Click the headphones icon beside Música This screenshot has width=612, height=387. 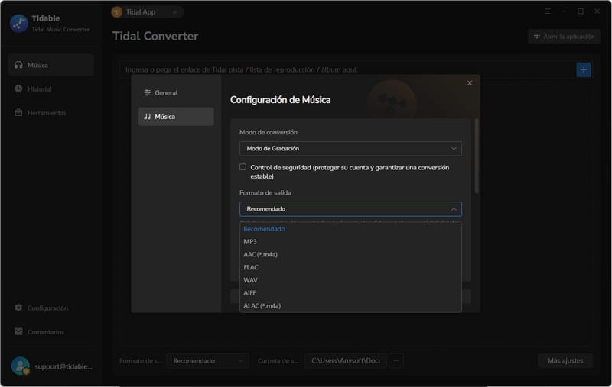[18, 65]
